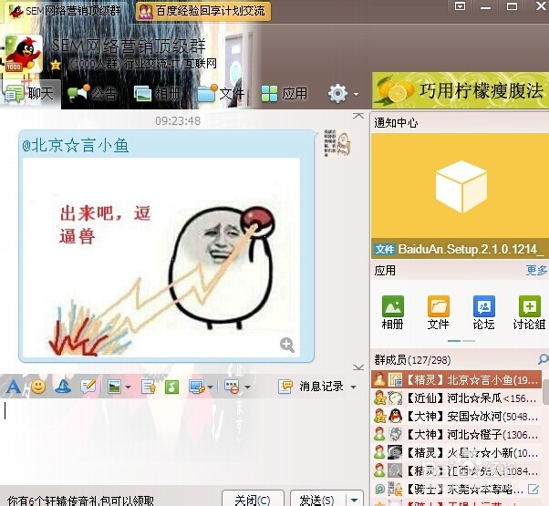
Task: Click the SEM group penguin avatar
Action: (x=24, y=54)
